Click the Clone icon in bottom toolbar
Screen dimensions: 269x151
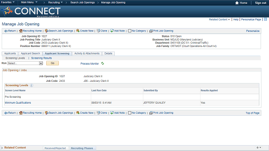(98, 113)
